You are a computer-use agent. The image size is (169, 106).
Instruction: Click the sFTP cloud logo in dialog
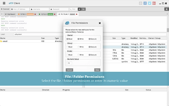(67, 23)
